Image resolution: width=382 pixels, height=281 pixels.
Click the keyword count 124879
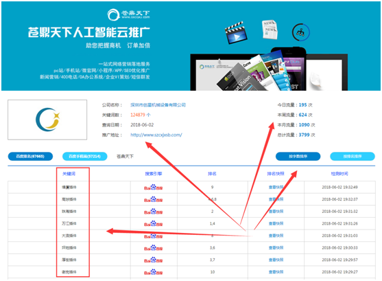point(138,115)
